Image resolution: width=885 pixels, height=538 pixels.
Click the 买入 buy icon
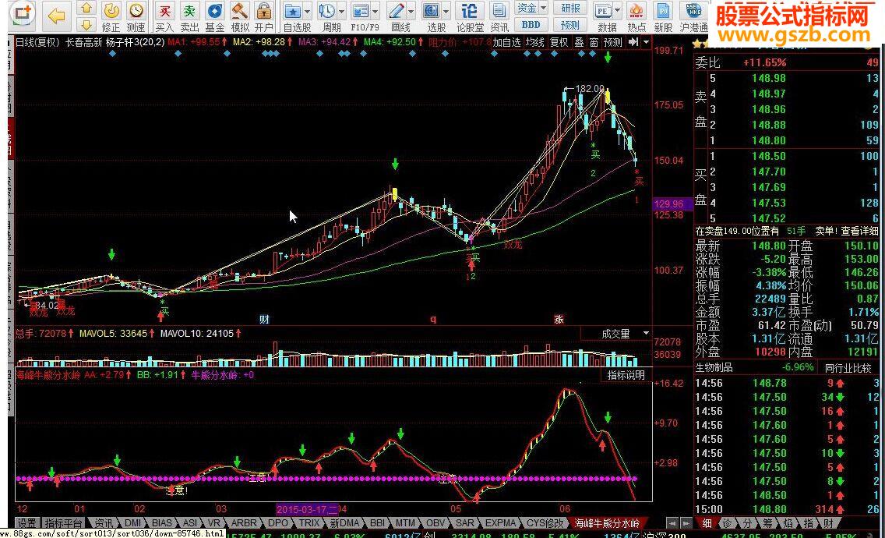[165, 16]
